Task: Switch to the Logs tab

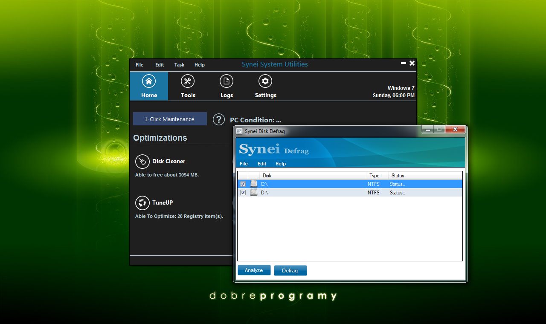Action: click(x=227, y=86)
